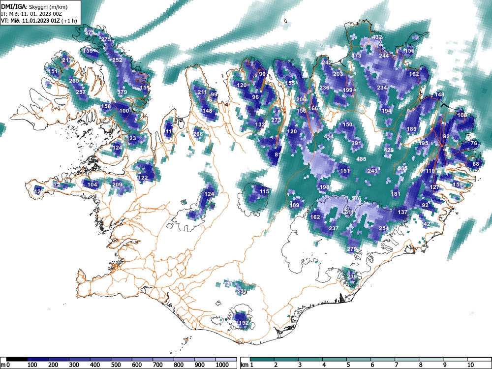Viewport: 492px width, 369px height.
Task: Click the map value 234
Action: tap(382, 88)
